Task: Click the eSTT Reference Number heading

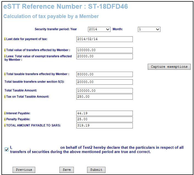Action: pyautogui.click(x=66, y=6)
